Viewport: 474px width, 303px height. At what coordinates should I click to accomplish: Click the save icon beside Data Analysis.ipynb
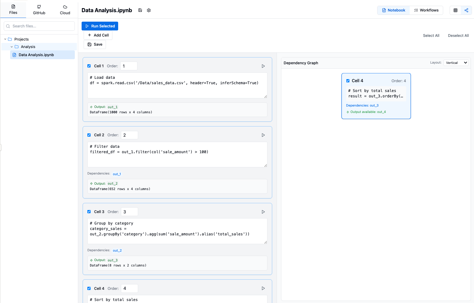tap(140, 10)
